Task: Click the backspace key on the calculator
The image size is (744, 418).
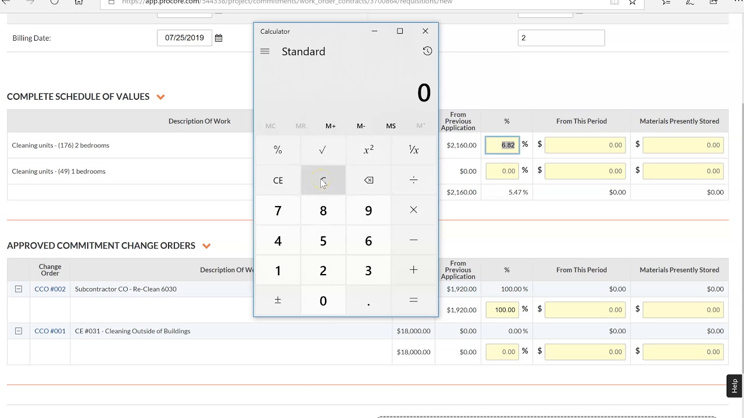Action: (x=369, y=180)
